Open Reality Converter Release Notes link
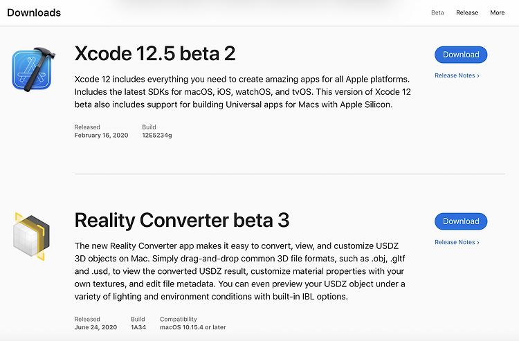This screenshot has height=341, width=519. pyautogui.click(x=457, y=242)
